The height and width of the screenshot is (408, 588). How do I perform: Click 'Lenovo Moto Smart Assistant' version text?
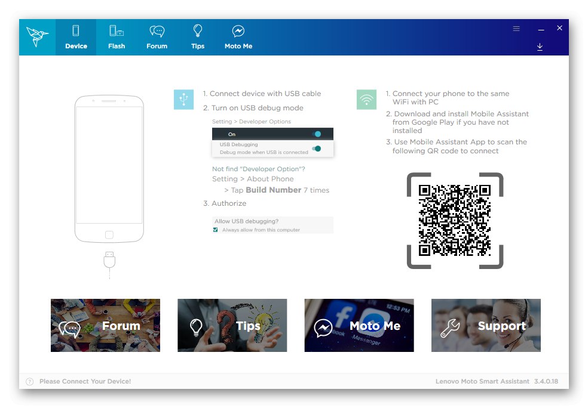click(x=497, y=381)
